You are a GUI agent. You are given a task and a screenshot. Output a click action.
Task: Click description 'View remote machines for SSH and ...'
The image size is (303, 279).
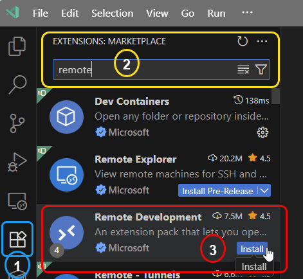click(x=181, y=174)
